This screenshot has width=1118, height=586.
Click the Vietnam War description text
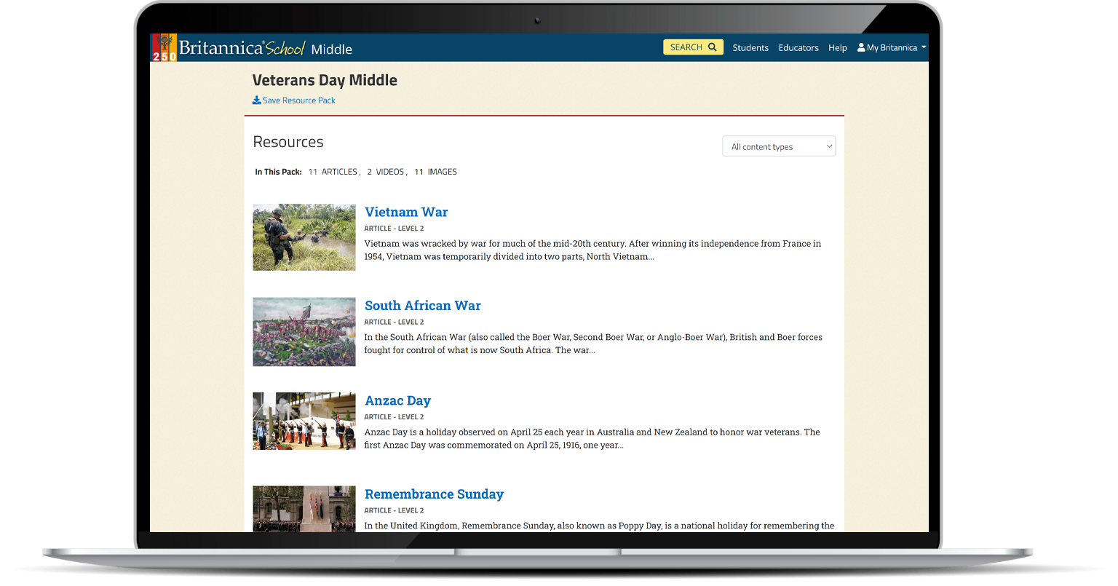click(x=592, y=250)
